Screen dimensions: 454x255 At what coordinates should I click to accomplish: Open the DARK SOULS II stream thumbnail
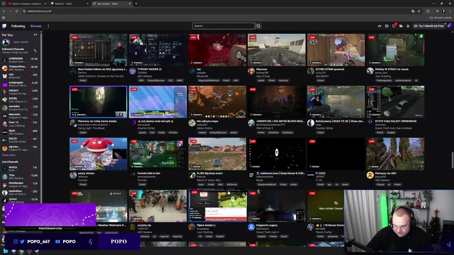click(98, 50)
